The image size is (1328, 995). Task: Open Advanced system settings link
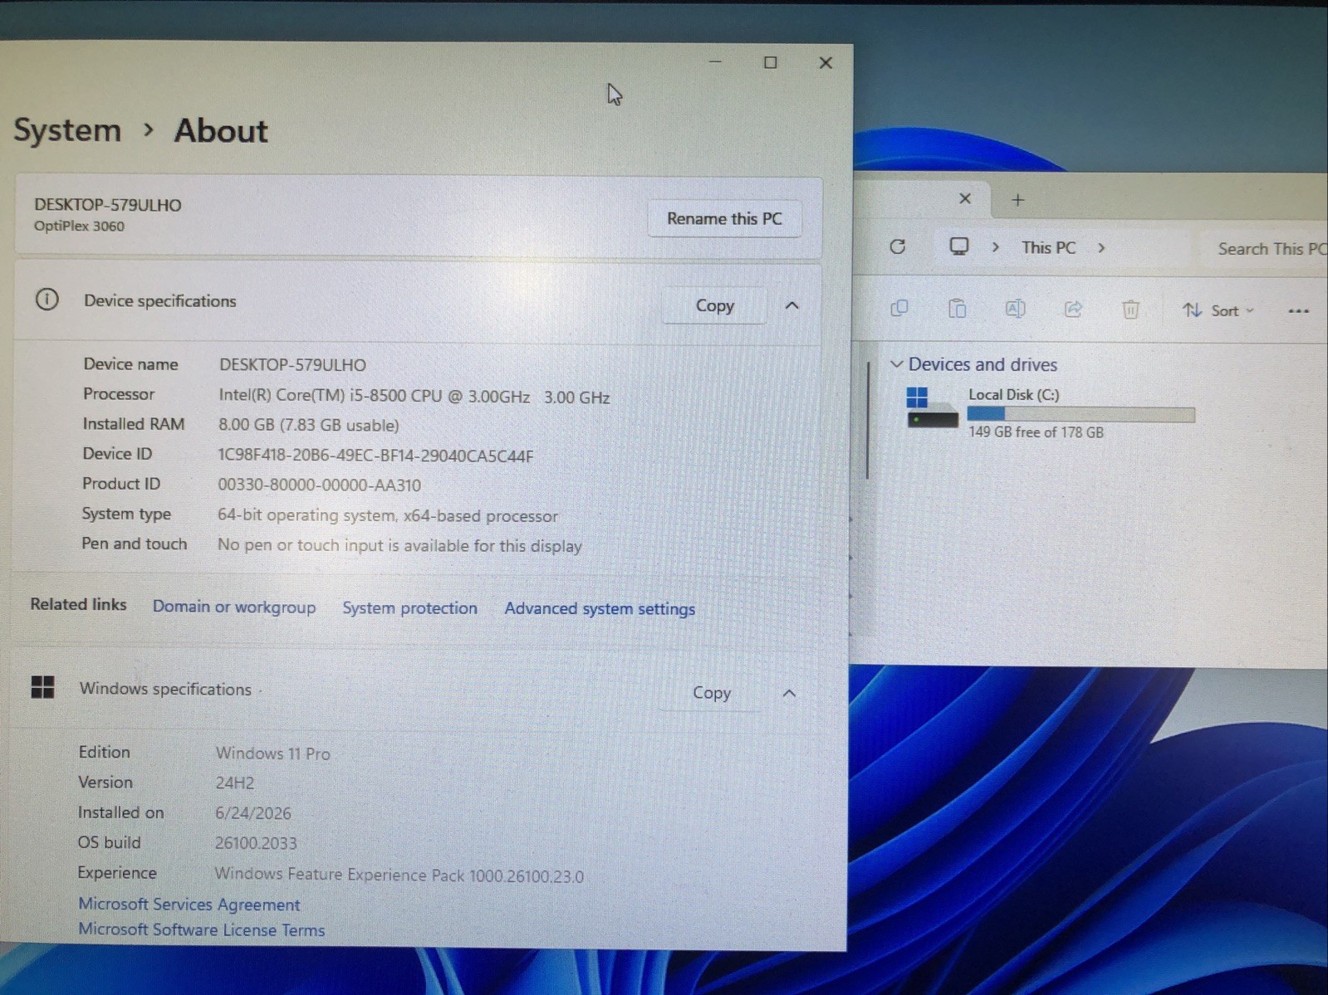click(x=600, y=608)
